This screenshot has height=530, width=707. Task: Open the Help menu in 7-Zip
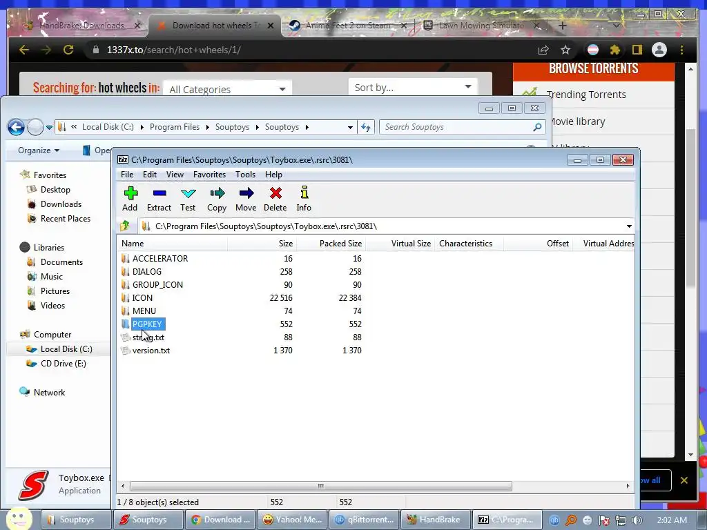[273, 175]
